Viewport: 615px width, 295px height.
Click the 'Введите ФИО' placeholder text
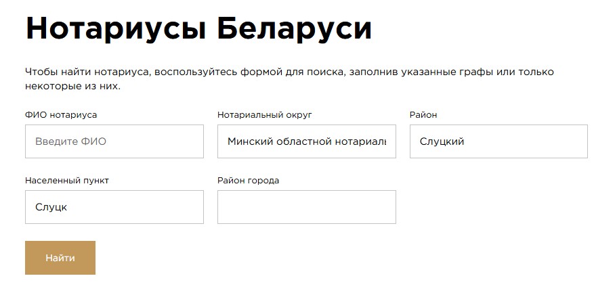[70, 142]
